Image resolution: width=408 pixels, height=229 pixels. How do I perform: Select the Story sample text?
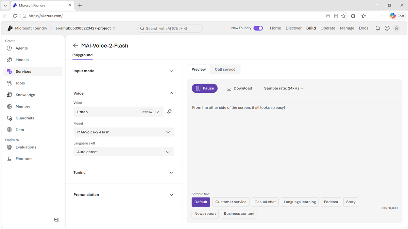point(351,202)
